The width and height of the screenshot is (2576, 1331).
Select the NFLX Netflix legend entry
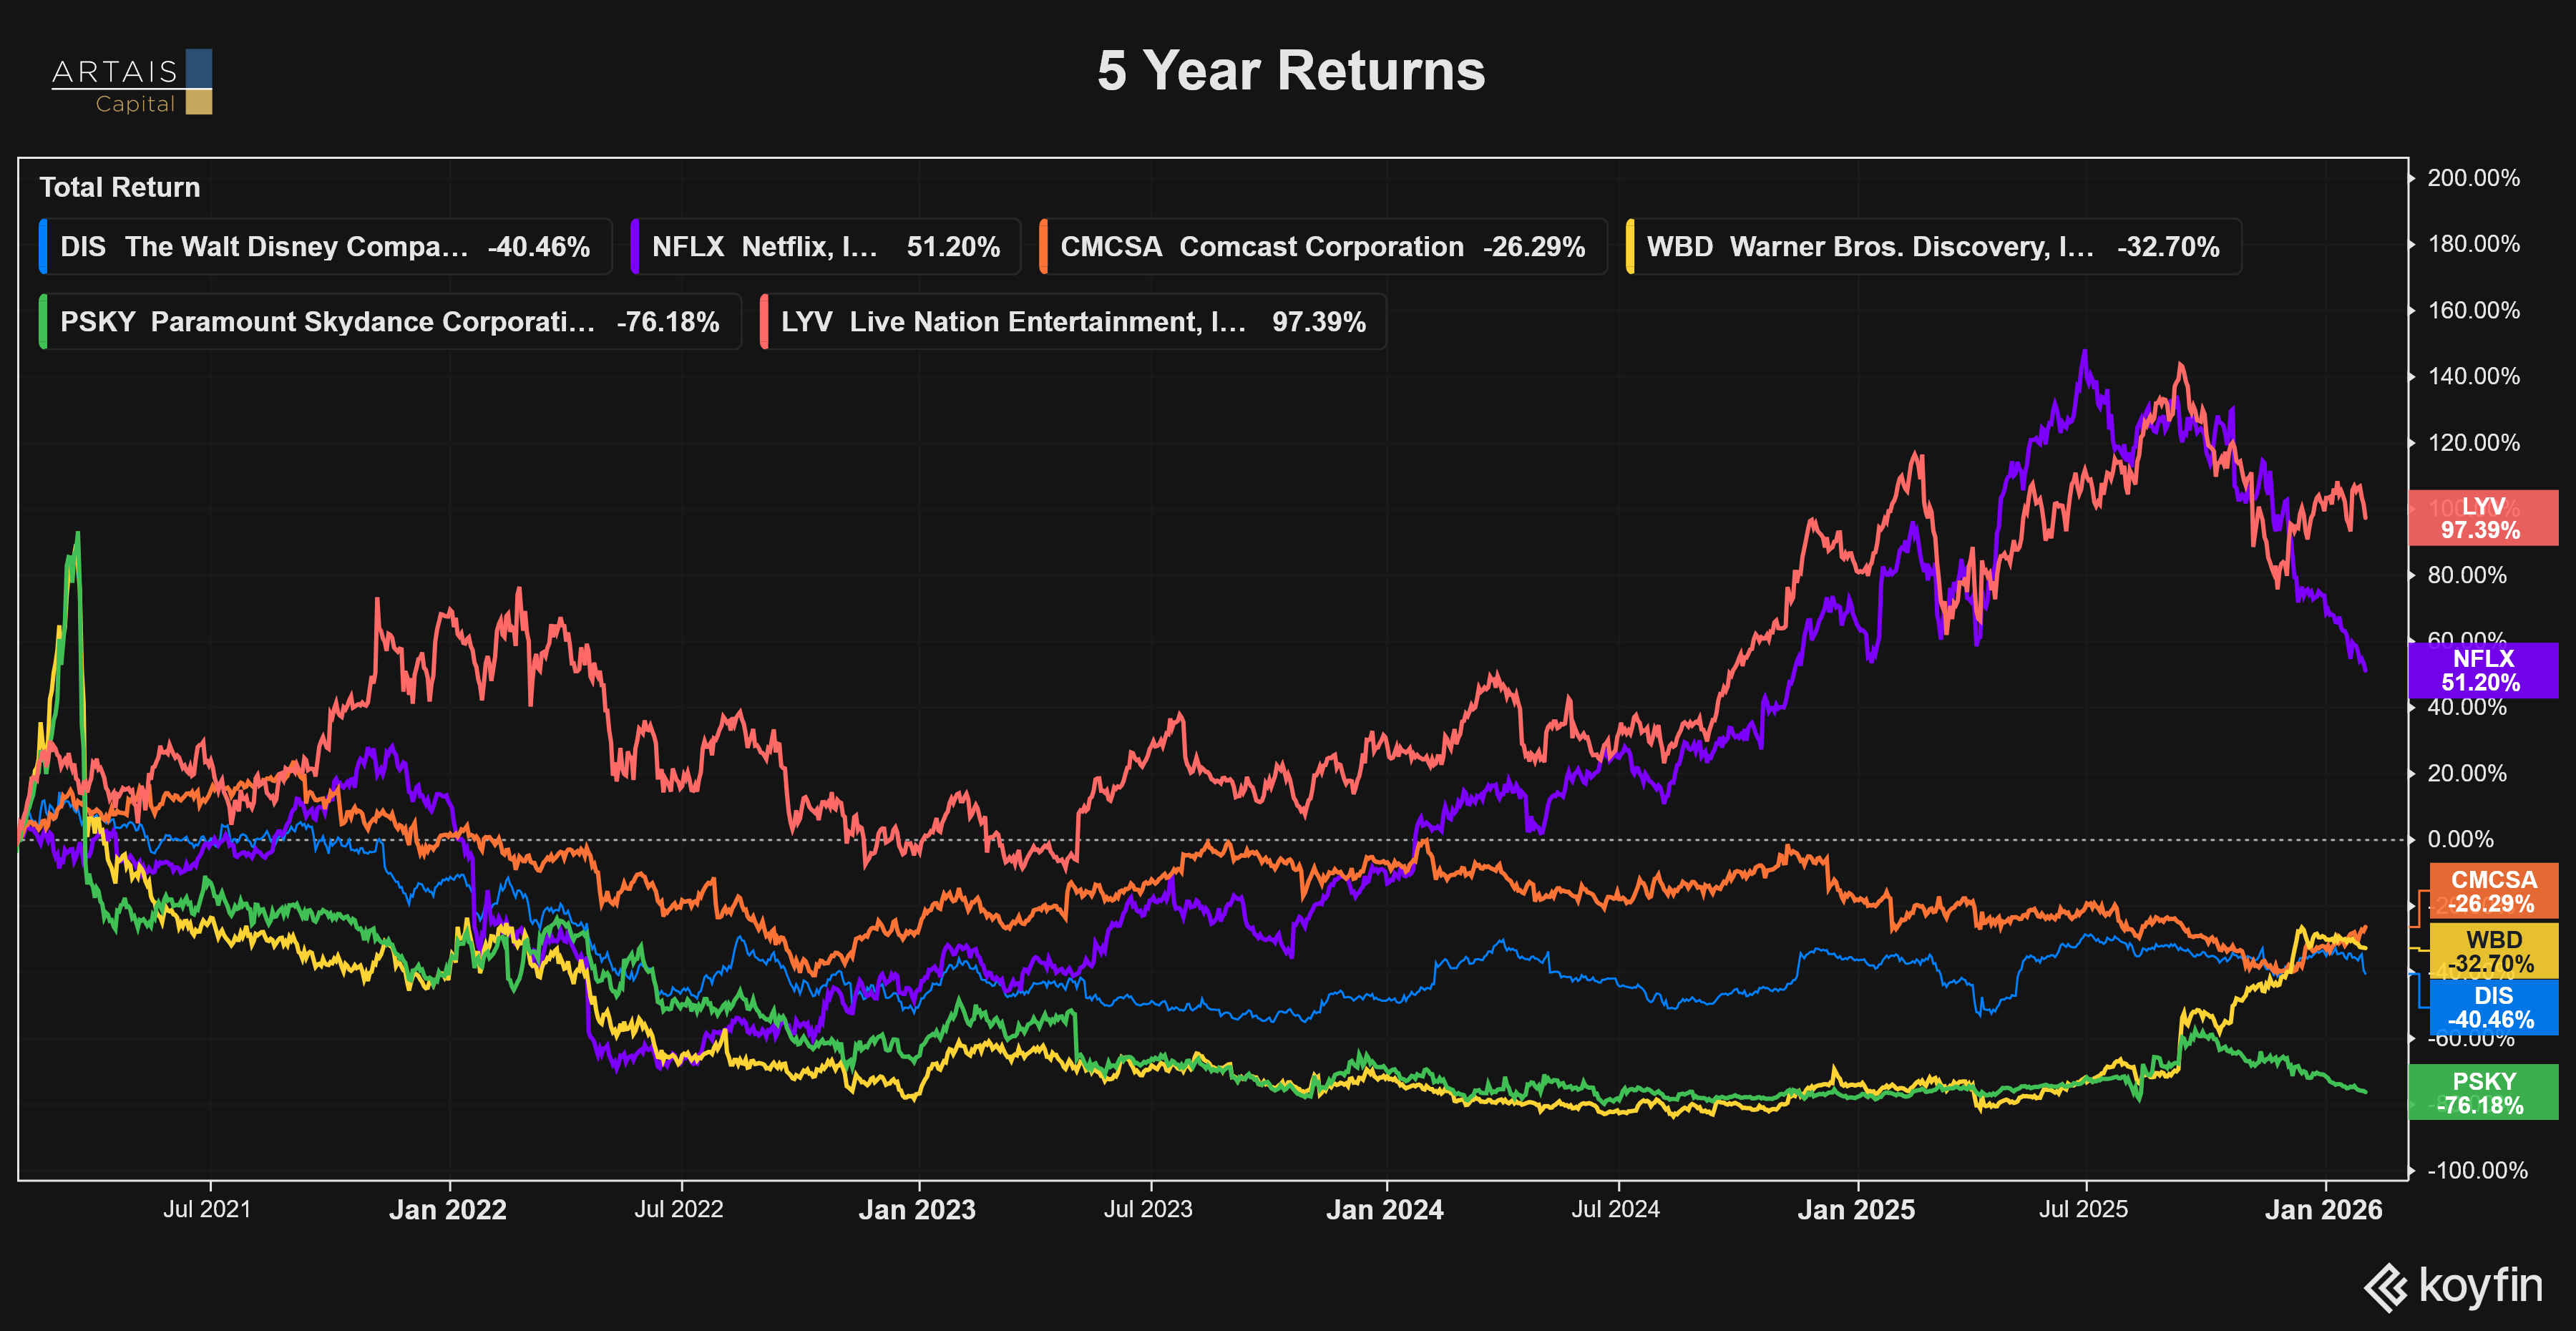tap(826, 247)
